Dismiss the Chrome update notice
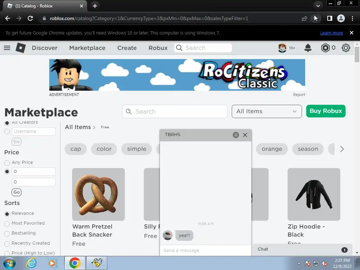 (x=352, y=33)
